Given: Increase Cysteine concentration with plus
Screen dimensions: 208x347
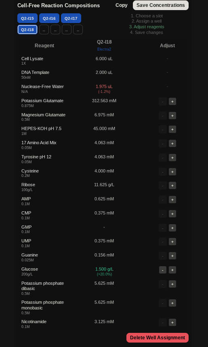Looking at the screenshot, I should point(172,172).
